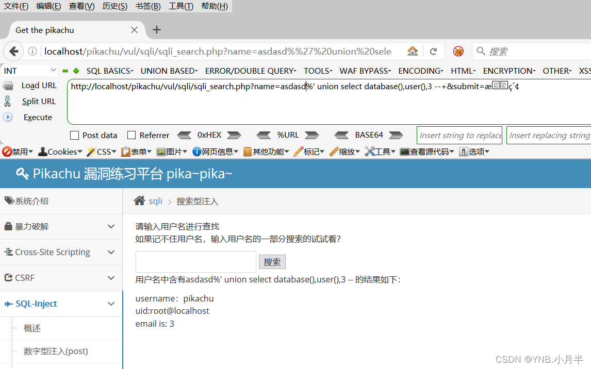Open the INT type dropdown
Screen dimensions: 591x369
tap(29, 71)
